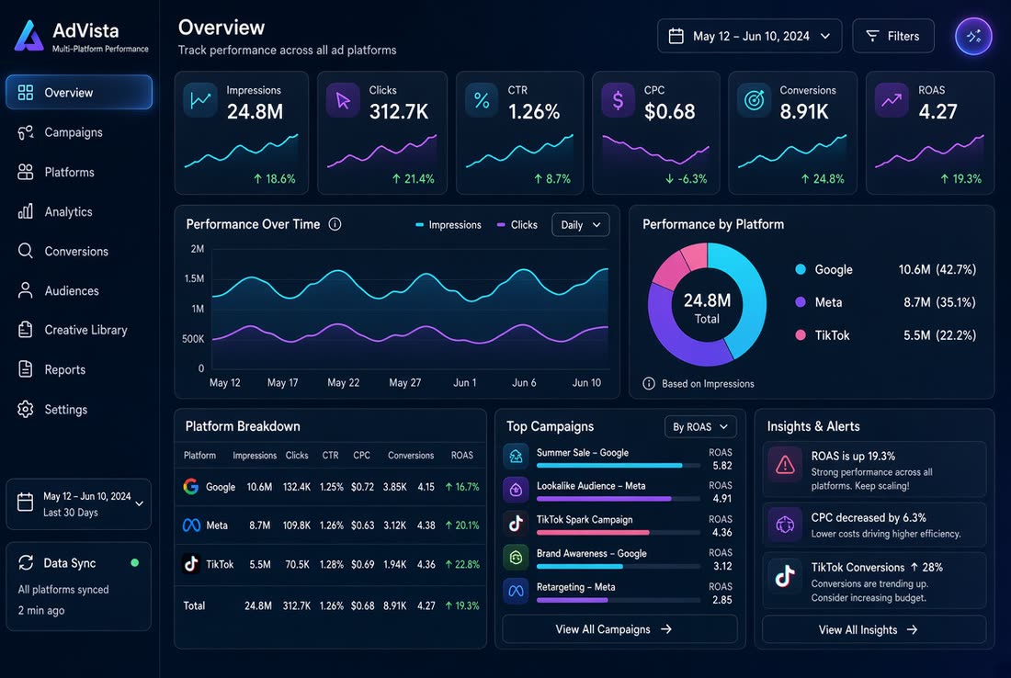The height and width of the screenshot is (678, 1011).
Task: Click the green Data Sync status dot
Action: tap(135, 562)
